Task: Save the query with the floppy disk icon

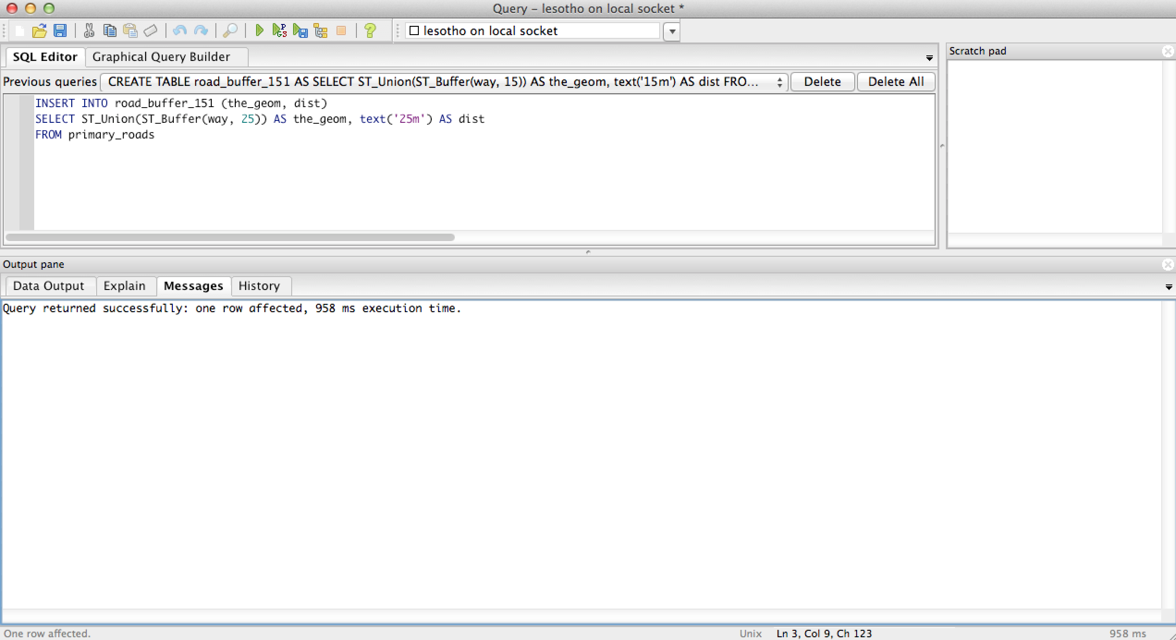Action: pos(60,31)
